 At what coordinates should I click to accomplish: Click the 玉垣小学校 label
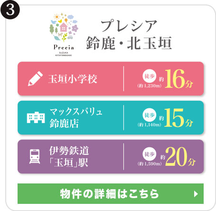(73, 79)
